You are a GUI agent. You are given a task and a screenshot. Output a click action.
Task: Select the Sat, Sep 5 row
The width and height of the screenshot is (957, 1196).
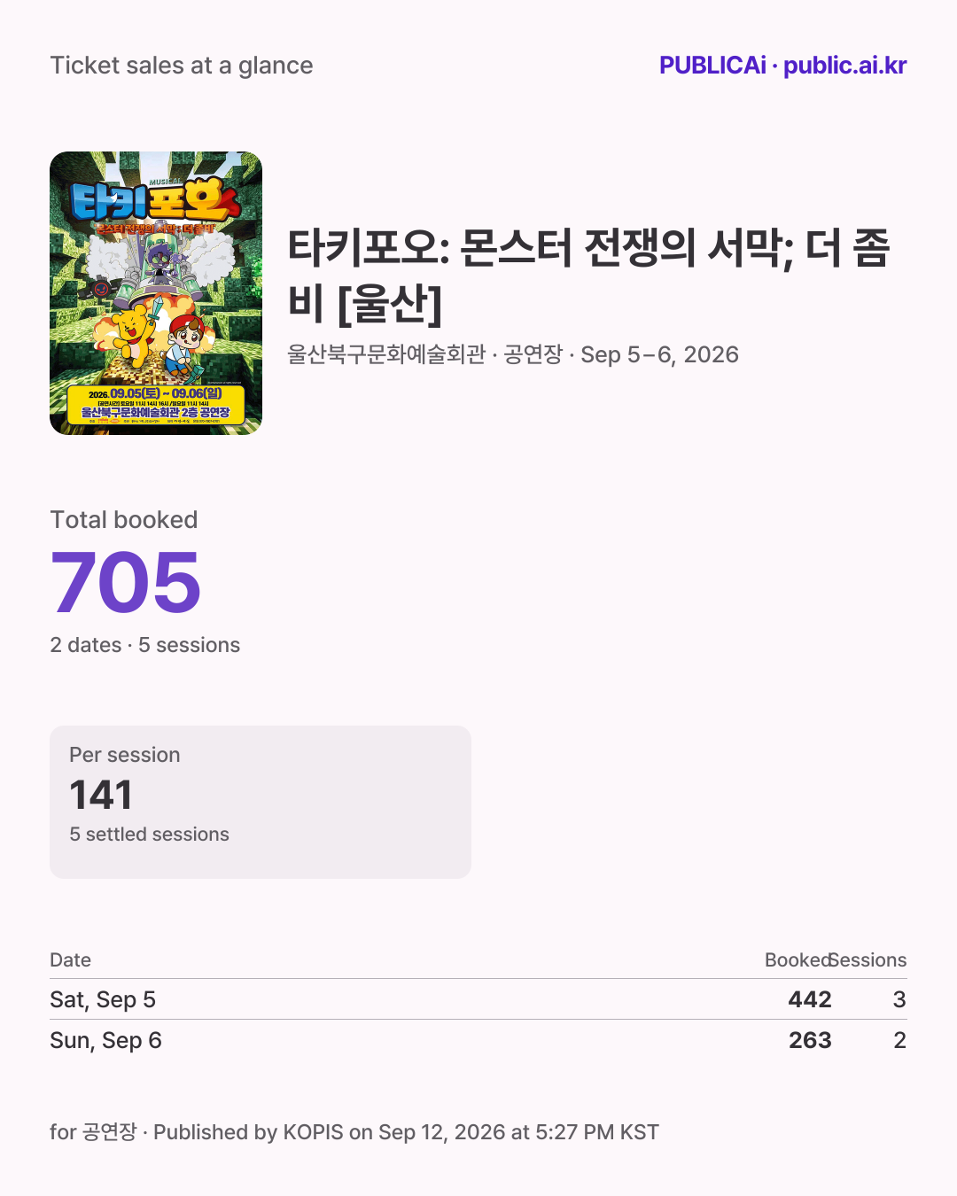(478, 999)
